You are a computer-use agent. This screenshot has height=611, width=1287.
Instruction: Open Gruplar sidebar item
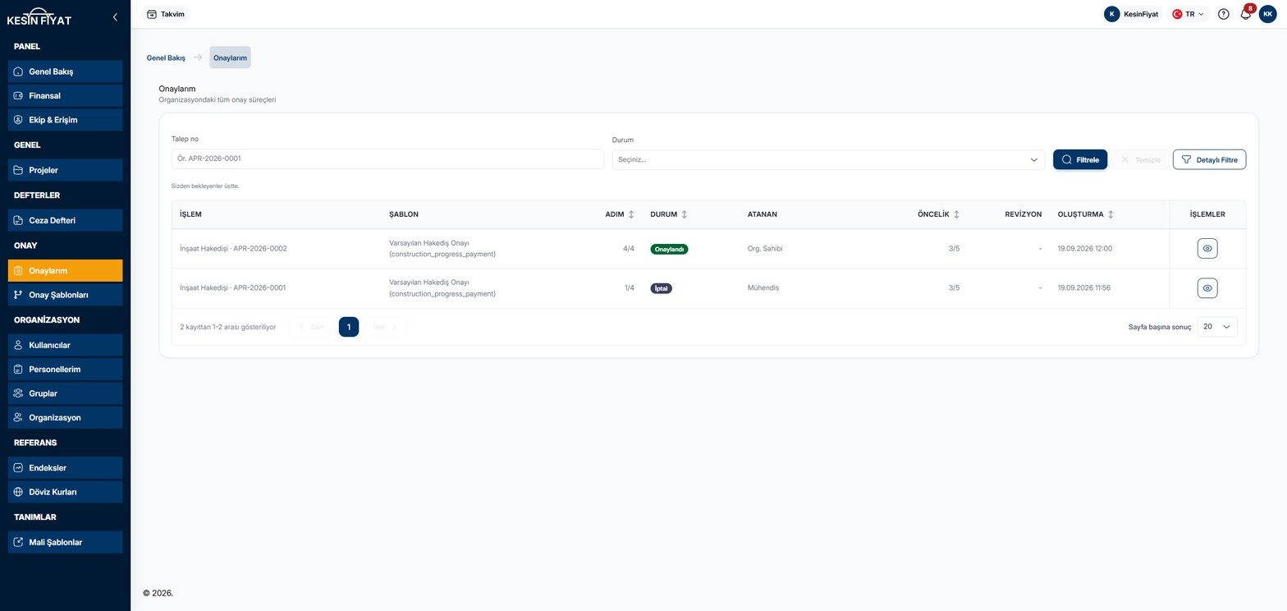pos(65,393)
